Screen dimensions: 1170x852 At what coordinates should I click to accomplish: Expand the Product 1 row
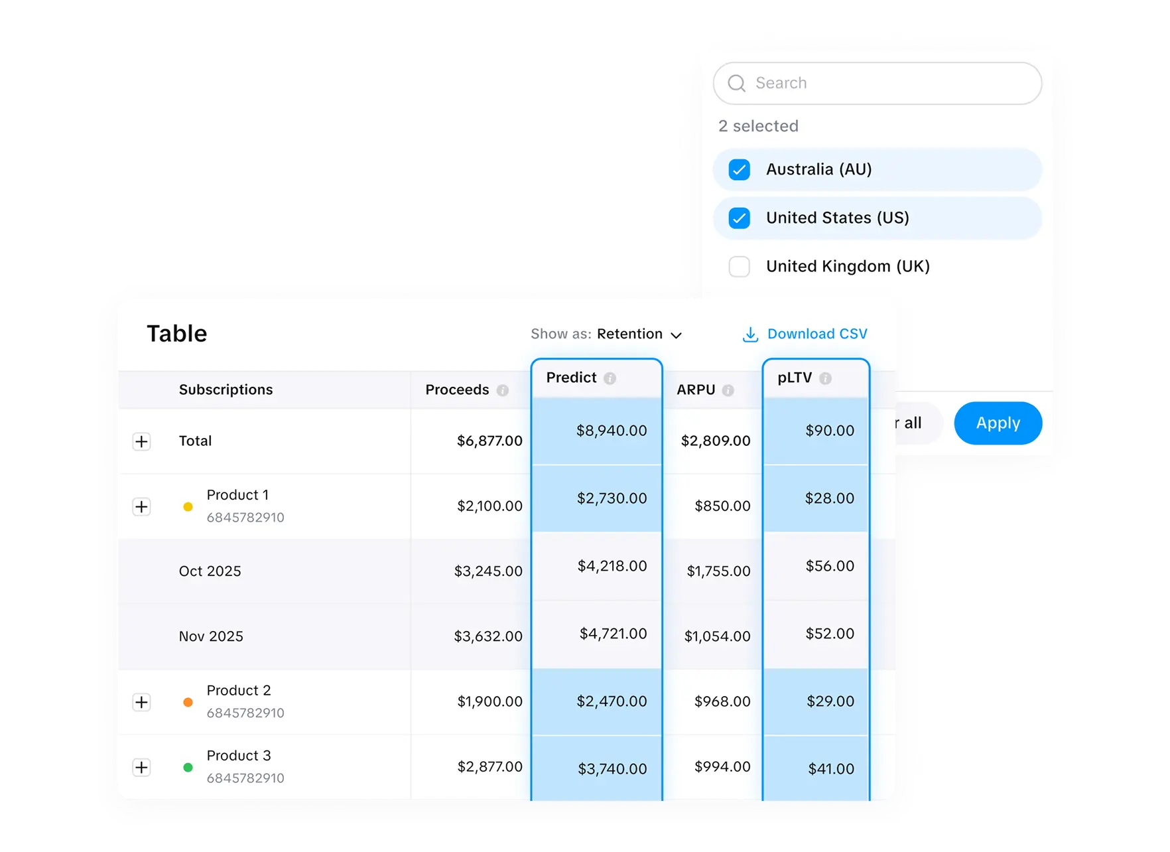pyautogui.click(x=141, y=506)
